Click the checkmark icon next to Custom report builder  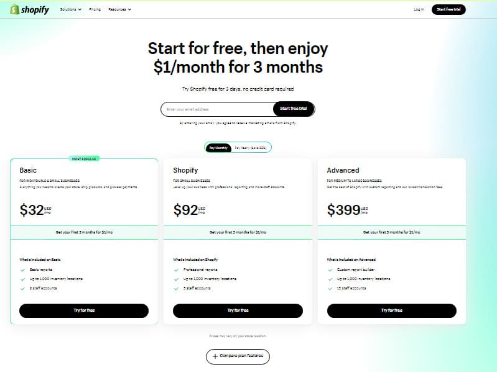click(x=330, y=270)
